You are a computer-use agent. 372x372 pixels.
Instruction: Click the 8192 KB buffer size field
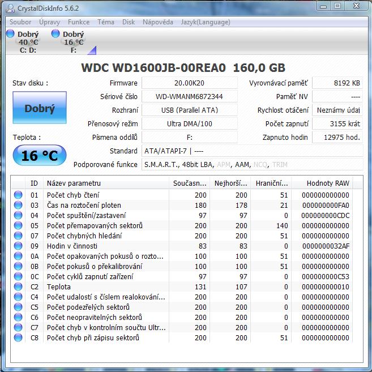pos(337,83)
